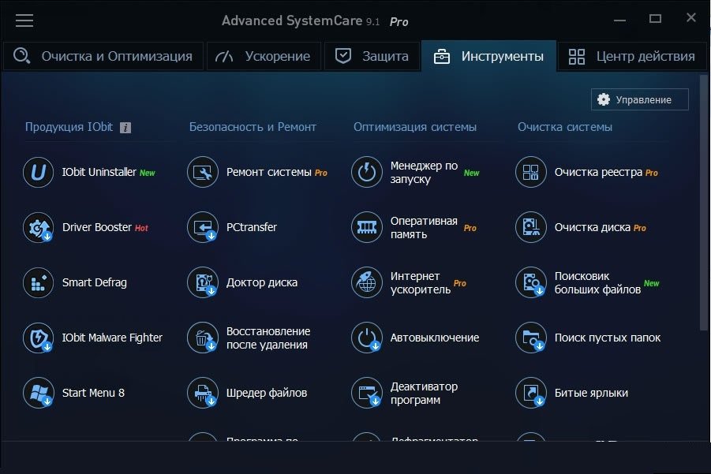Click info icon next to Продукция IObit

pos(125,128)
